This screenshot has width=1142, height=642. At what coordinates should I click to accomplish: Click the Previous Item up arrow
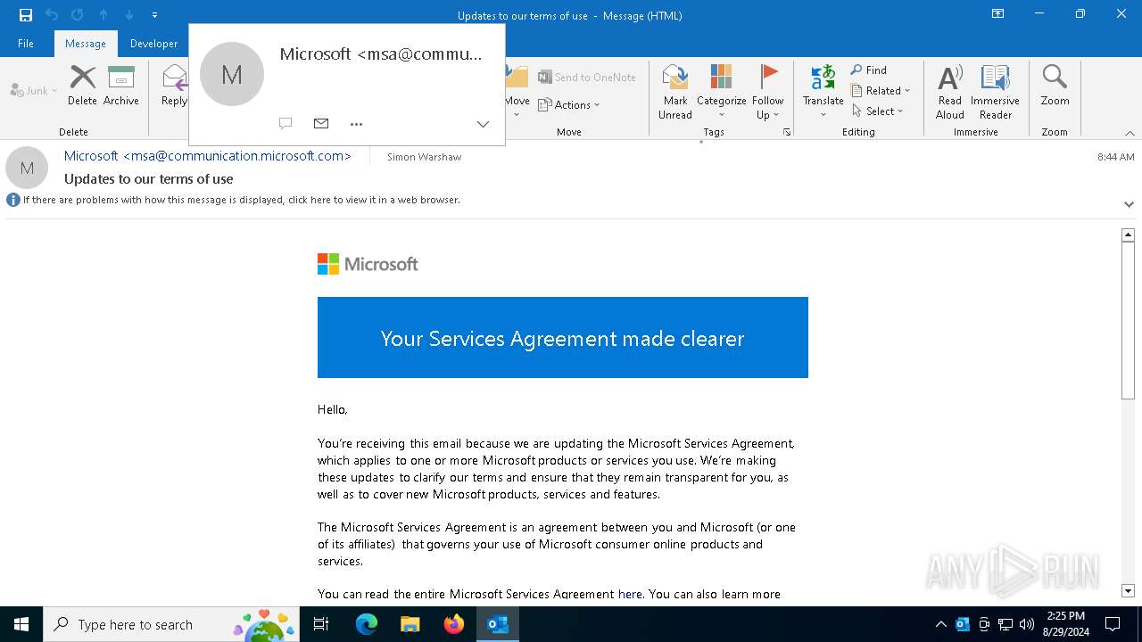click(103, 15)
